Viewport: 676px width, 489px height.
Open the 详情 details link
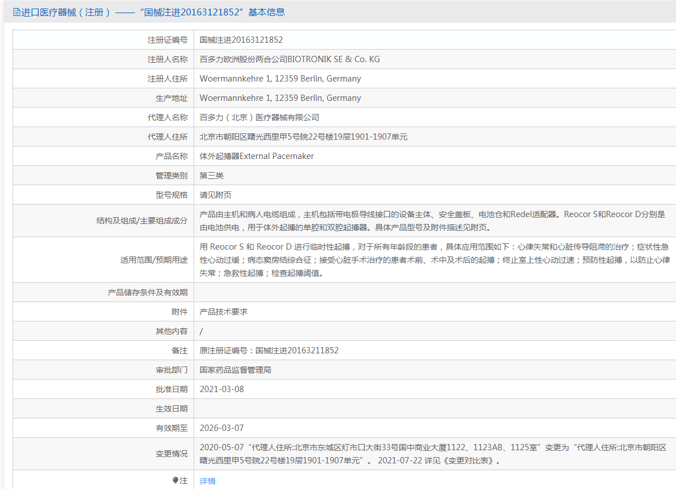208,481
